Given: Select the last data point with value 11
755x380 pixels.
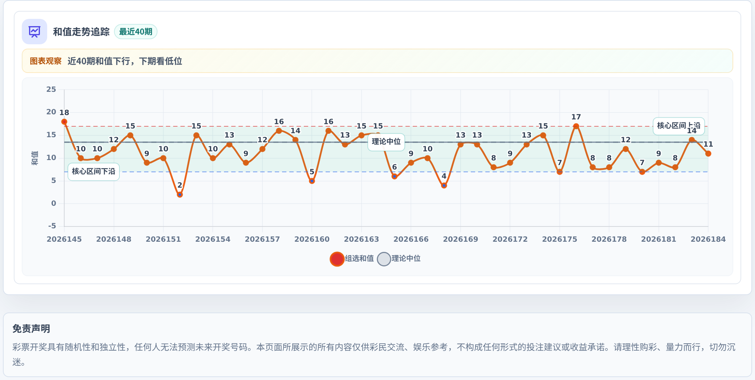Looking at the screenshot, I should [708, 154].
